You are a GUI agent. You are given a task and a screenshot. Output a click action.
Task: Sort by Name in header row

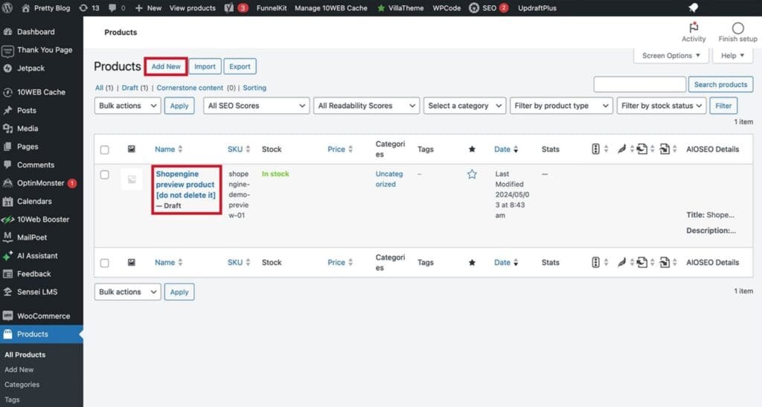coord(169,149)
